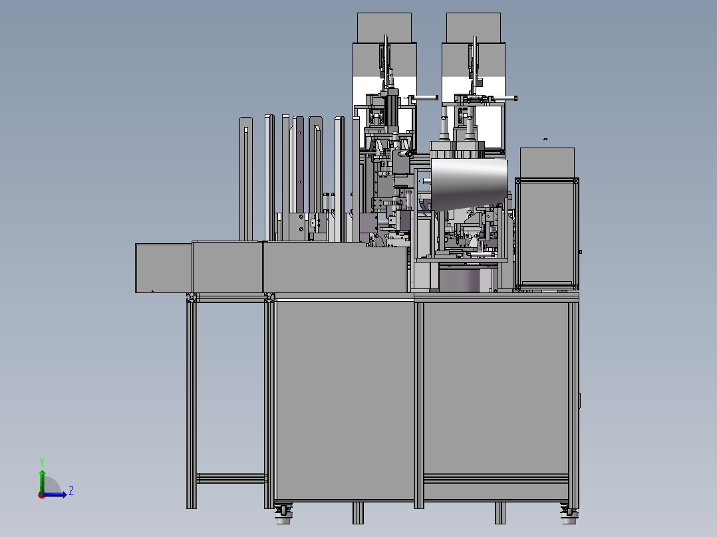Select the top box of the right hopper
This screenshot has height=537, width=717.
tap(473, 27)
